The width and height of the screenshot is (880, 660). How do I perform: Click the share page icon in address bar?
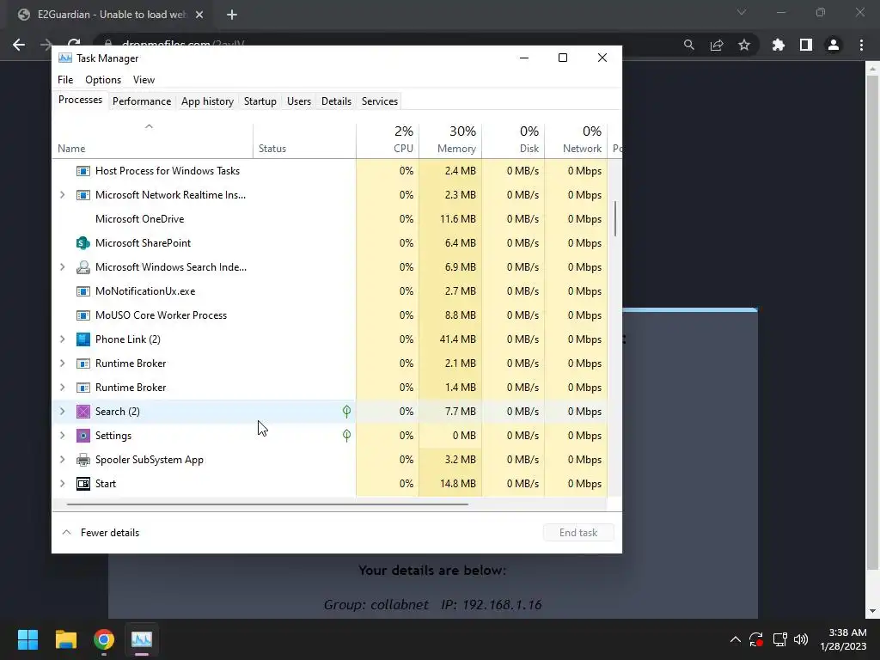coord(717,45)
